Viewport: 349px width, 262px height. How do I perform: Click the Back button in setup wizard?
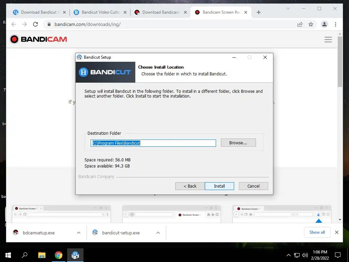click(x=189, y=186)
